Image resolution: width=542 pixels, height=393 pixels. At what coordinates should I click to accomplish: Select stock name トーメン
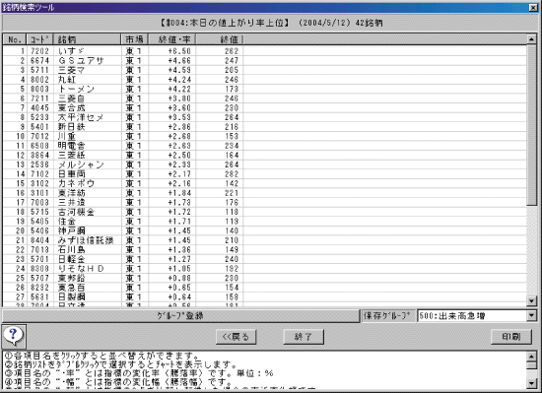coord(76,89)
